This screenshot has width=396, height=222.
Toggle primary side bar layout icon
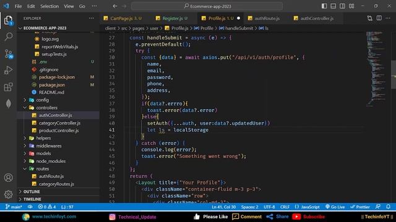[x=324, y=6]
